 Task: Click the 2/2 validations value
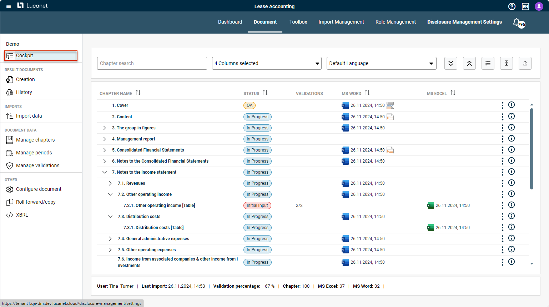(299, 206)
